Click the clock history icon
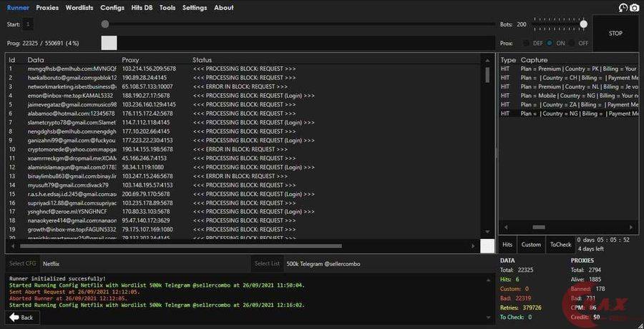This screenshot has width=644, height=329. pos(622,8)
